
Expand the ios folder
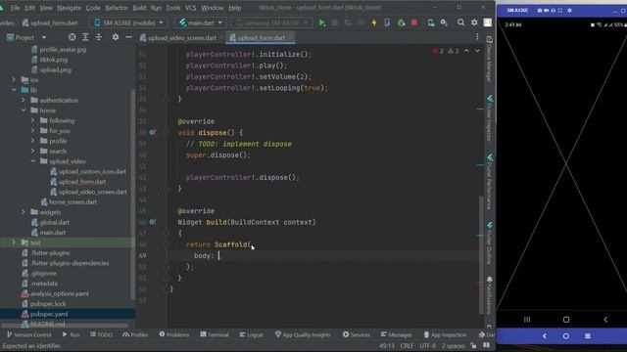coord(14,80)
